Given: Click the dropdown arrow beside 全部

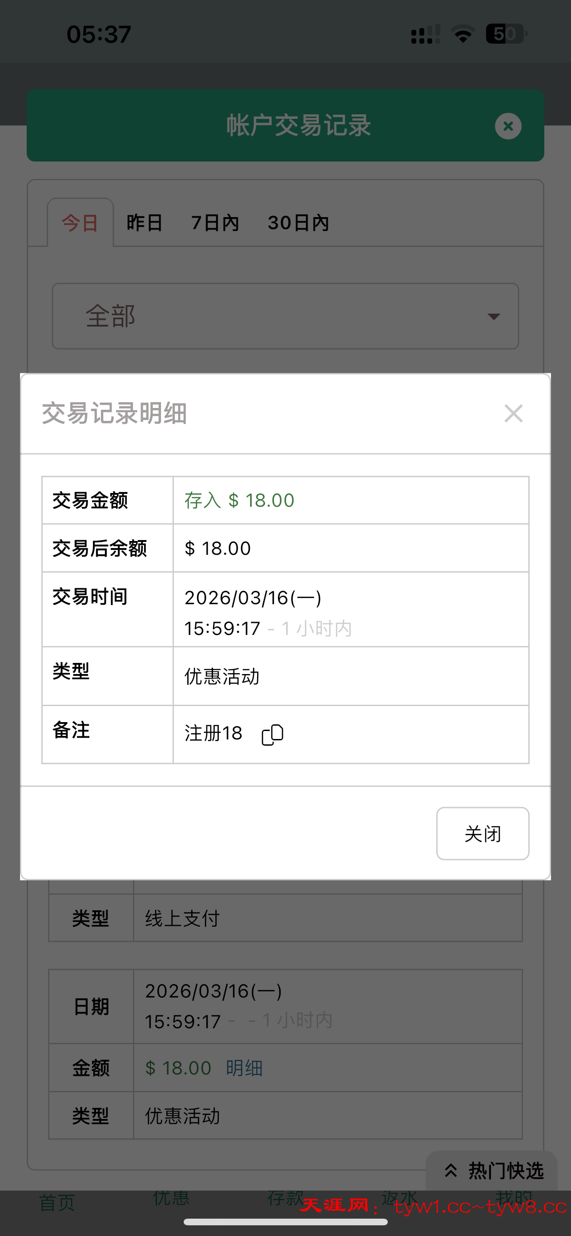Looking at the screenshot, I should click(493, 317).
